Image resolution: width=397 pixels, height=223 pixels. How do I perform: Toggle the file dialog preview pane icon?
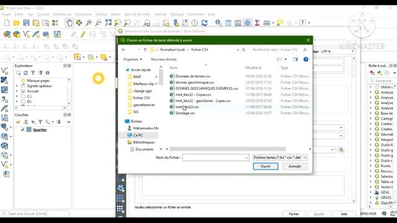[295, 59]
